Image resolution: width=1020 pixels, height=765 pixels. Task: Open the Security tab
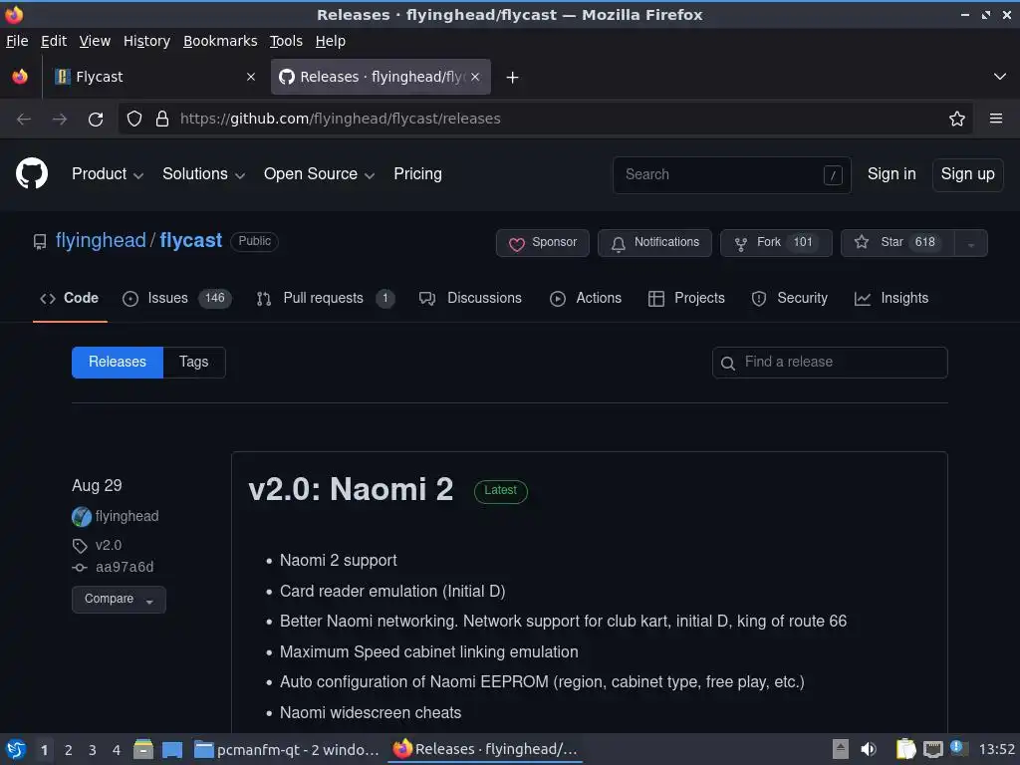click(x=789, y=299)
